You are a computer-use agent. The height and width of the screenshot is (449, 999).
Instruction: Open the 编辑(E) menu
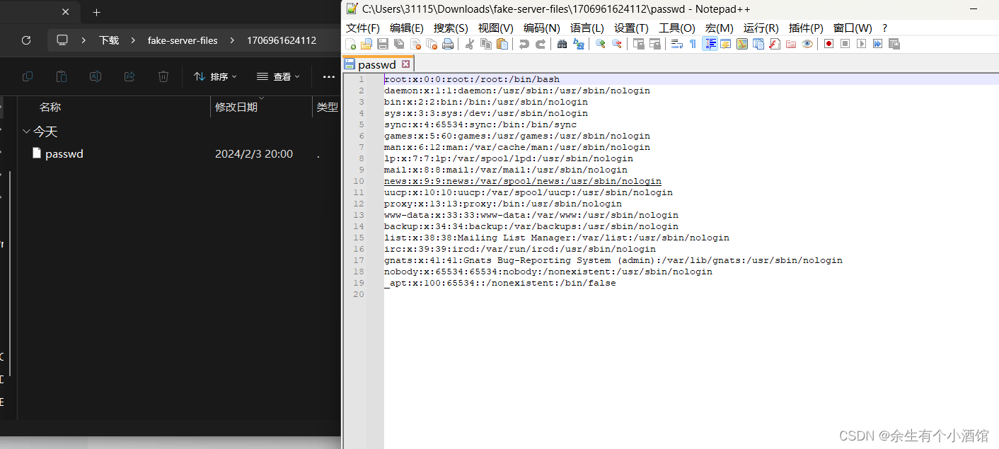407,28
